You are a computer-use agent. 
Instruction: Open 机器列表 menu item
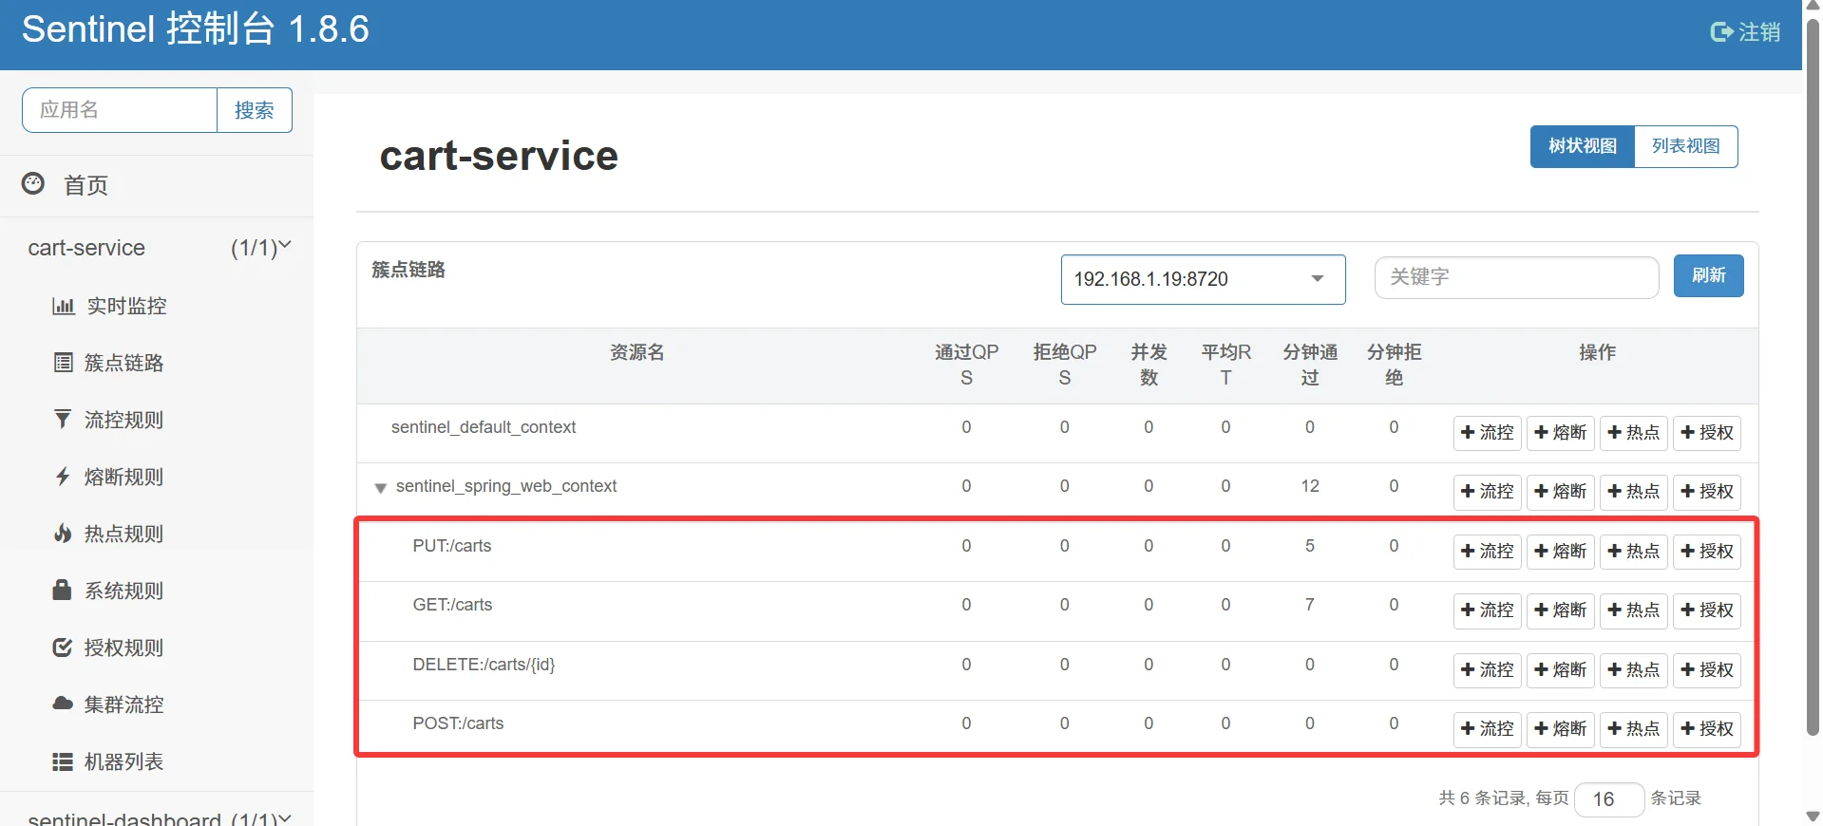[x=124, y=761]
